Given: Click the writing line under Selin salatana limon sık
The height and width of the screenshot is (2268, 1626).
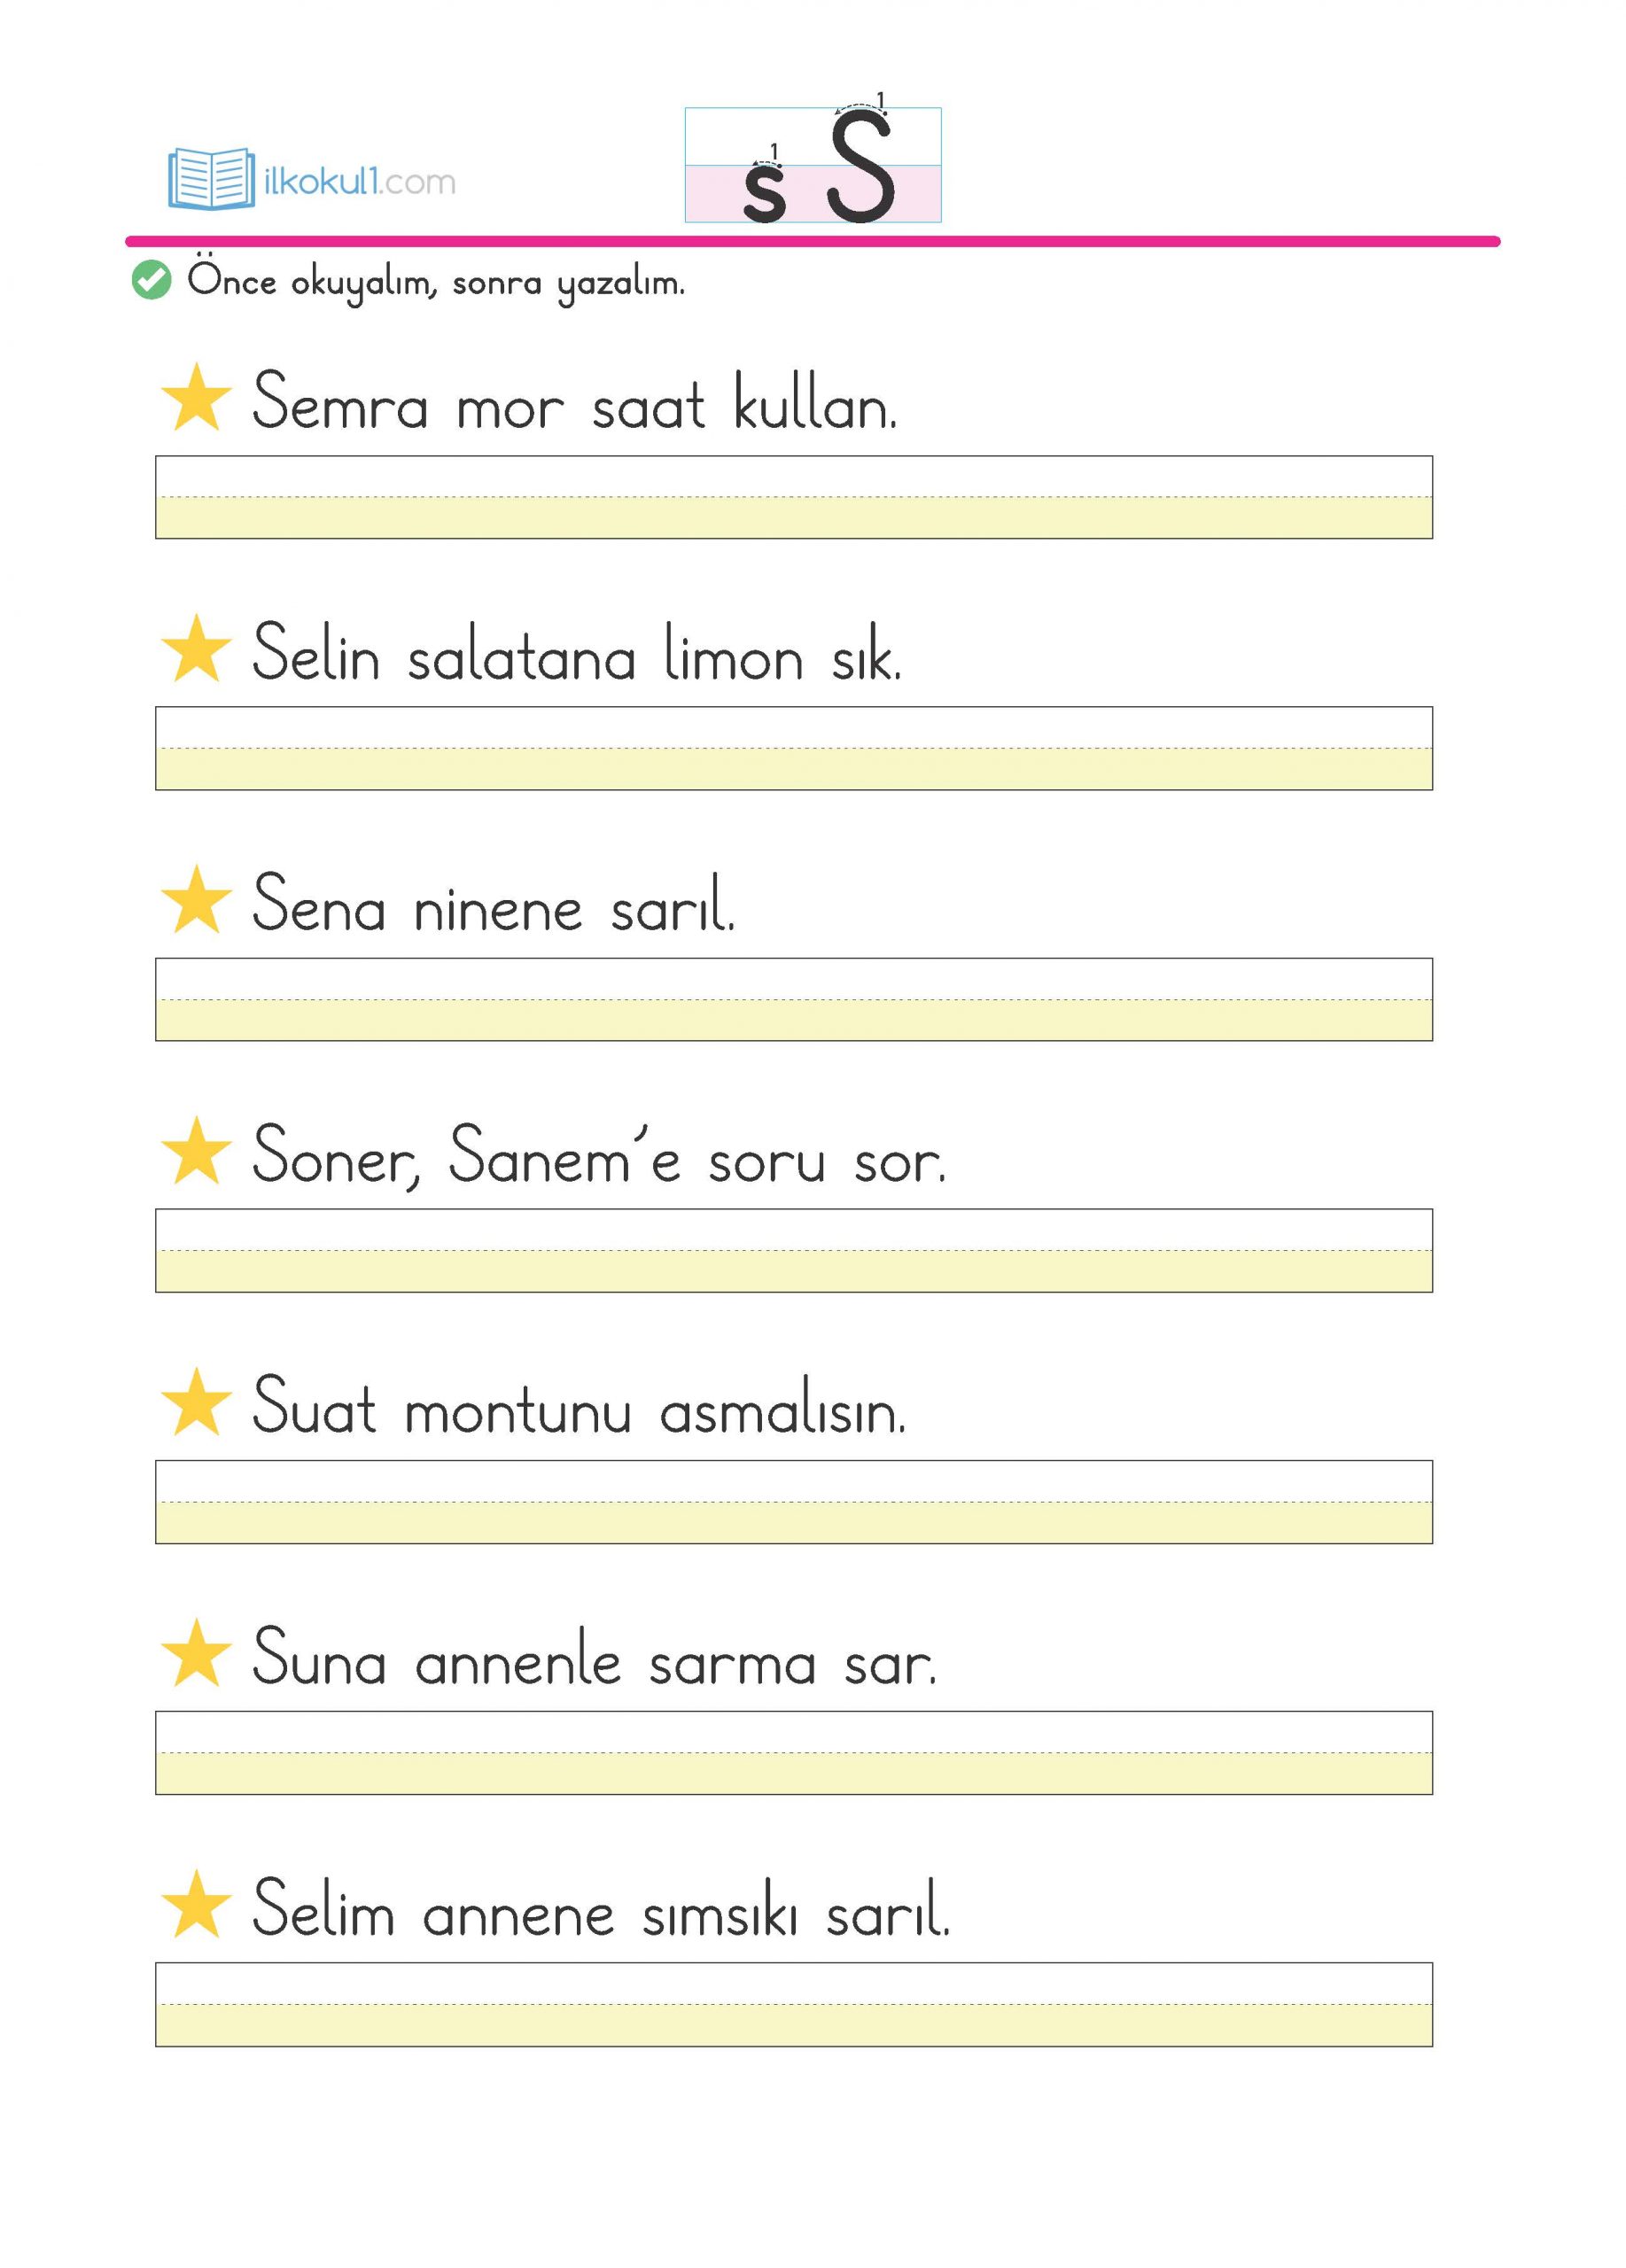Looking at the screenshot, I should [x=793, y=748].
